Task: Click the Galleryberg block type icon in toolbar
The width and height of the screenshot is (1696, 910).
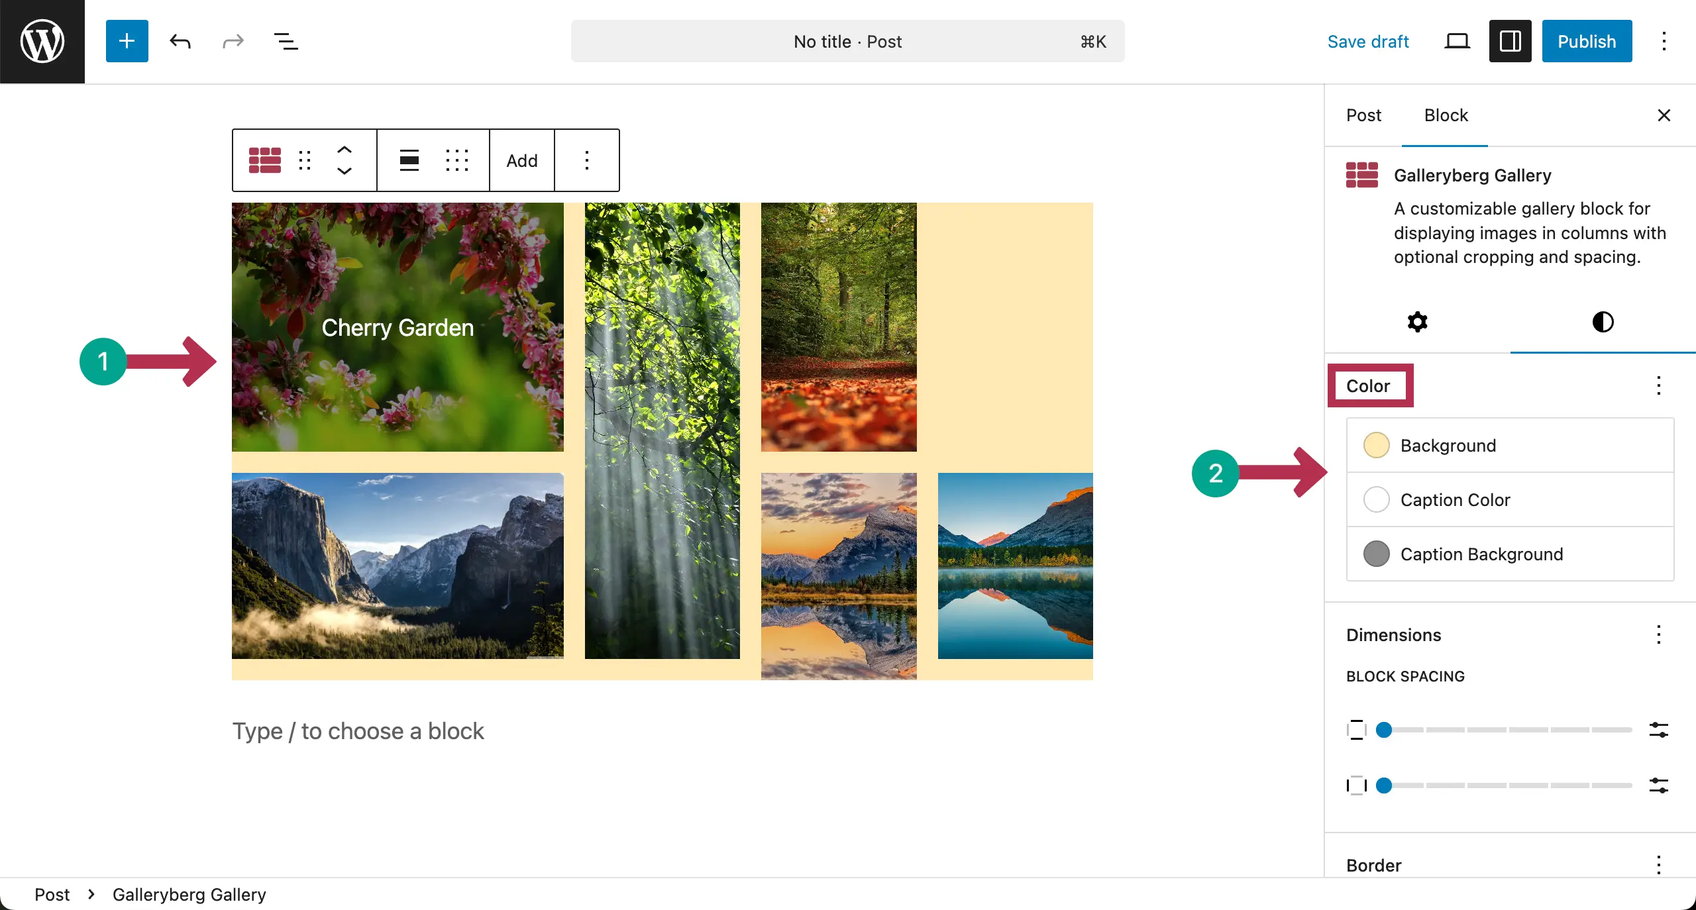Action: pos(264,160)
